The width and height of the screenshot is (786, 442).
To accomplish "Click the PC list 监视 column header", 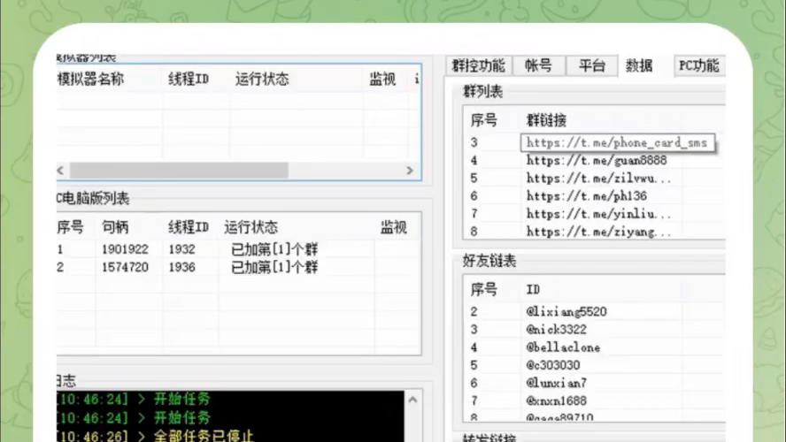I will point(394,227).
